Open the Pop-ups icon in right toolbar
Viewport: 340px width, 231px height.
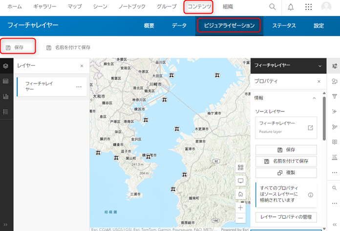pos(335,142)
